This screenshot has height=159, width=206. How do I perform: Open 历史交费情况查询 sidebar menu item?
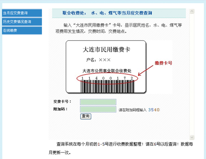pyautogui.click(x=22, y=22)
